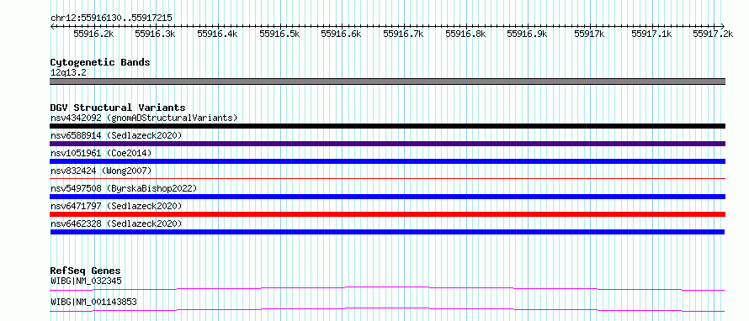The width and height of the screenshot is (749, 321).
Task: Open variant nsv6462328 (Sedlazeck2020) label
Action: (116, 224)
